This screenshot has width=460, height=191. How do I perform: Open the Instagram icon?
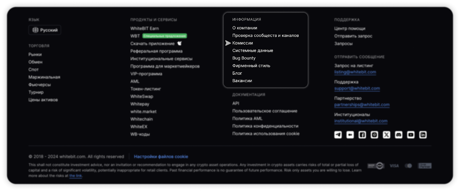point(374,135)
